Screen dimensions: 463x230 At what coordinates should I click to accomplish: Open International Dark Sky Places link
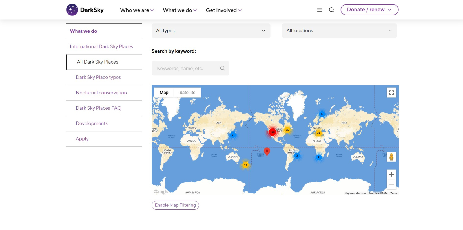(x=101, y=47)
